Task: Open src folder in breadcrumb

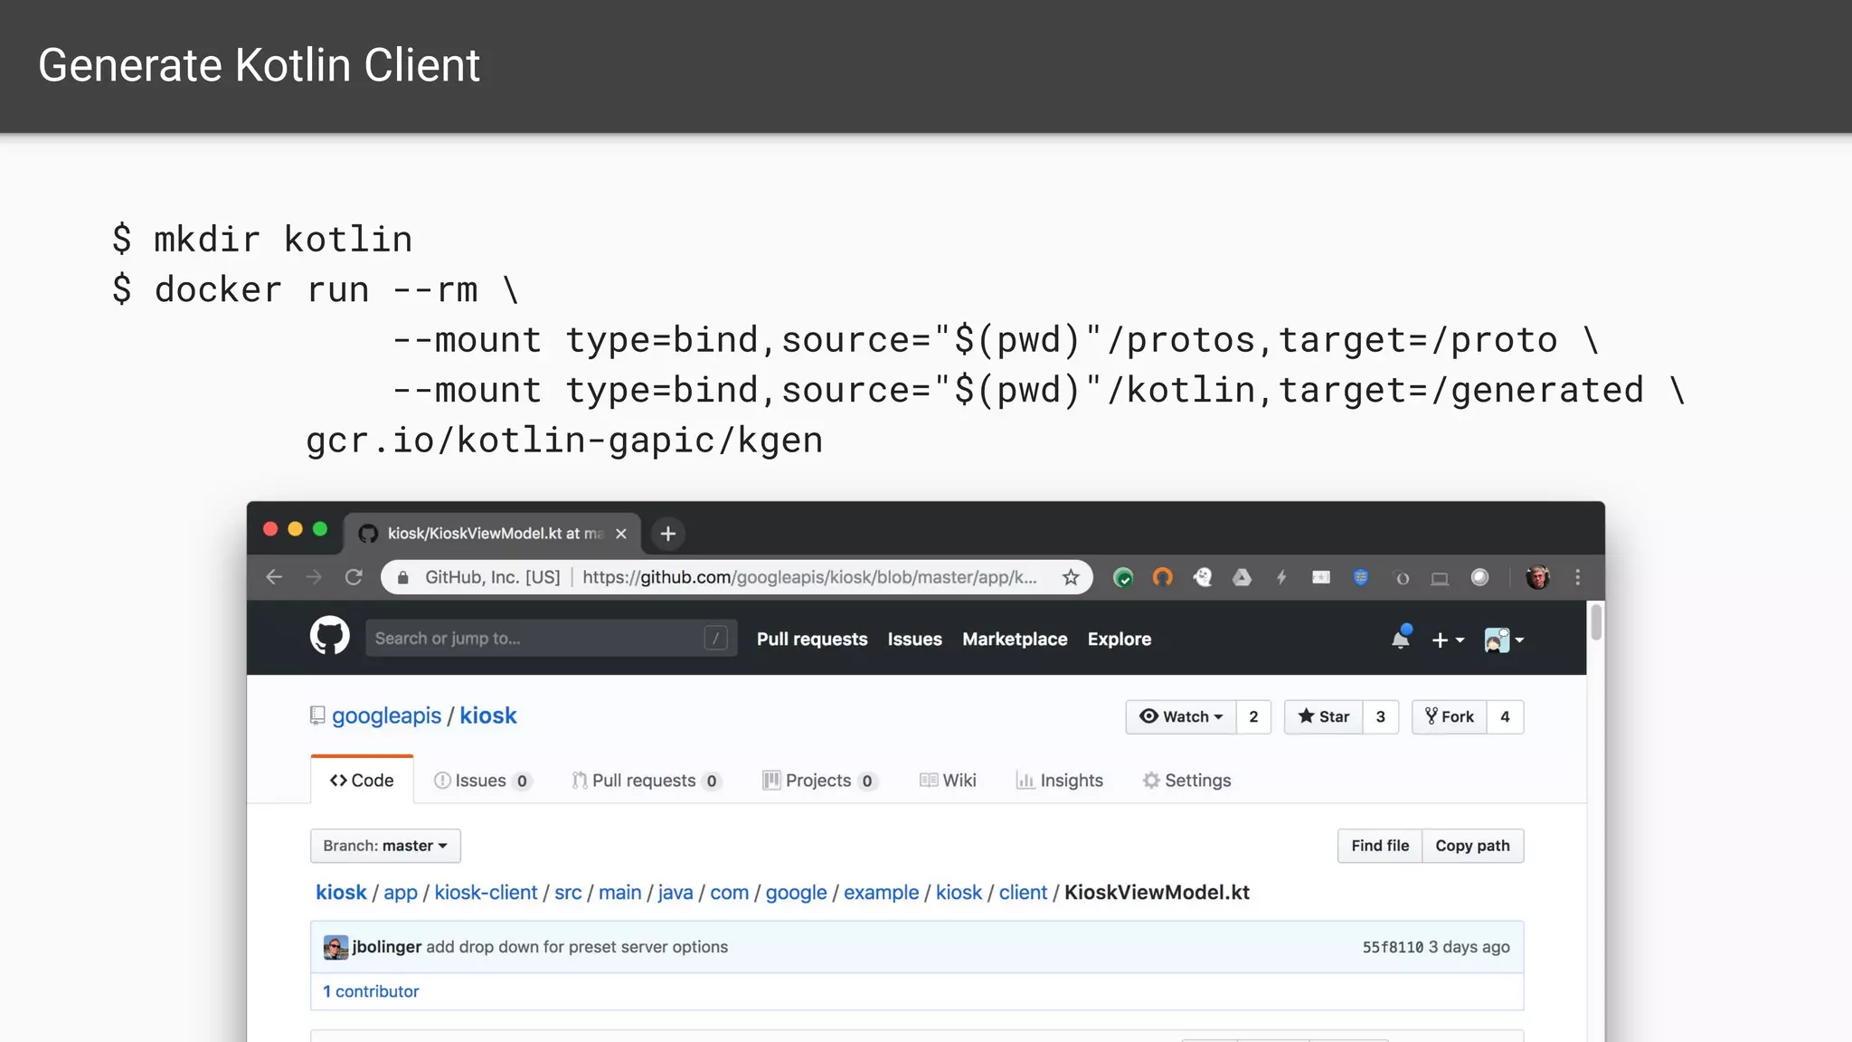Action: coord(568,893)
